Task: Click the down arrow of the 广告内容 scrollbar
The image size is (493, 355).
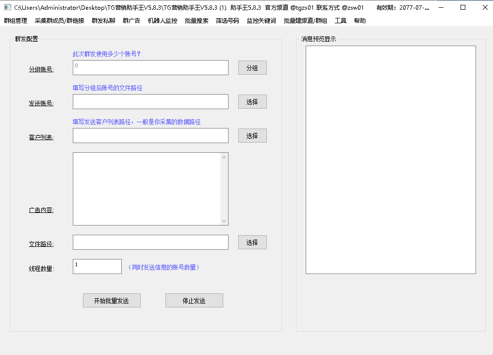Action: coord(224,221)
